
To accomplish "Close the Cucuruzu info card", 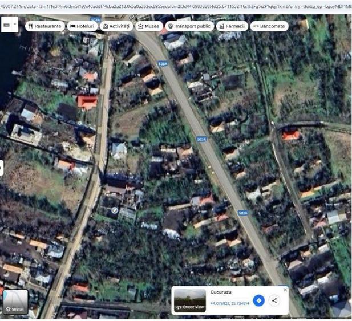I will (285, 290).
